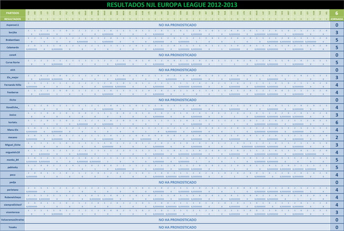Select 'NO HA PRONOSTICADO' in the elch row

pyautogui.click(x=177, y=70)
